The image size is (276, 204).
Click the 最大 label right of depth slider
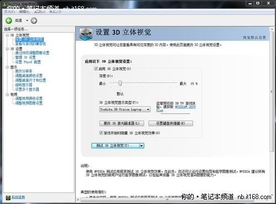[183, 83]
